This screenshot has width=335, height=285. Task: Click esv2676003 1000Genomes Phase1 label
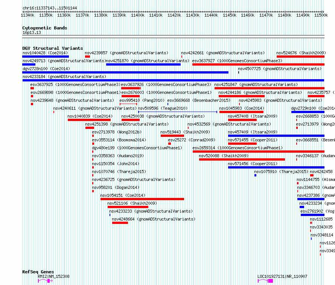(166, 92)
